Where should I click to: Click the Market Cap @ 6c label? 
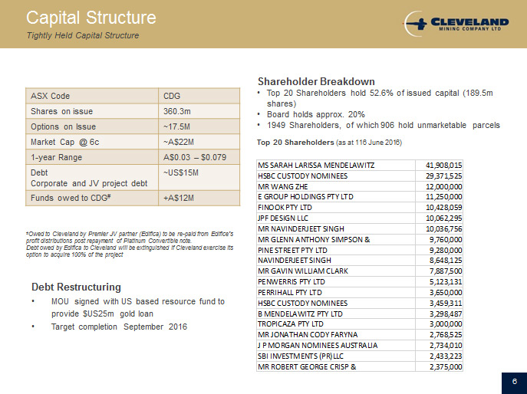65,142
